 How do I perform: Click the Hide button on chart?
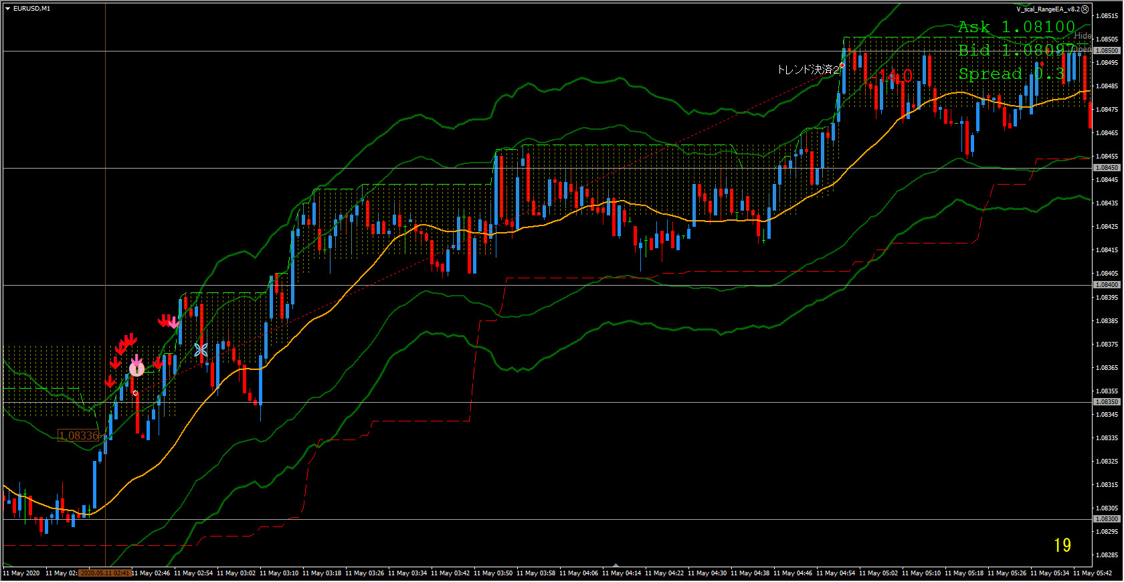[1083, 35]
